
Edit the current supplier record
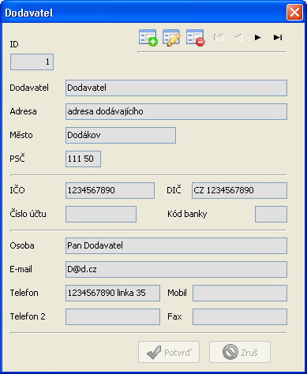pyautogui.click(x=171, y=38)
